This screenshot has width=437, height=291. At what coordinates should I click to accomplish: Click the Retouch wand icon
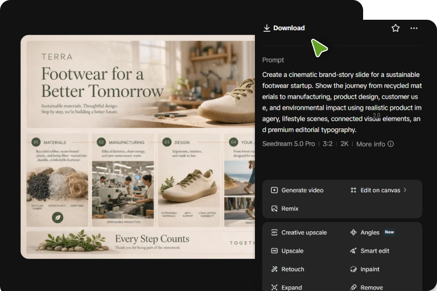coord(274,269)
